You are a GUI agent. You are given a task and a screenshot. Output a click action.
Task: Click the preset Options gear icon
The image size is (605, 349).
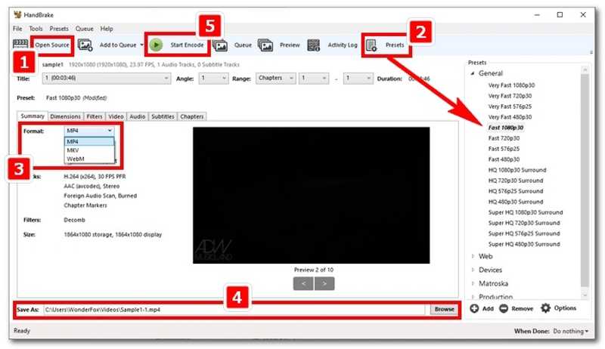coord(545,308)
